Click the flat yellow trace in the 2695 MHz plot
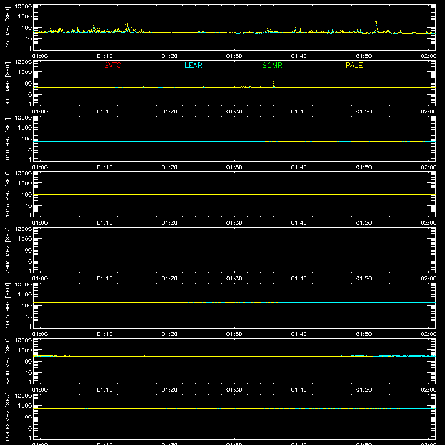This screenshot has width=445, height=445. (234, 249)
